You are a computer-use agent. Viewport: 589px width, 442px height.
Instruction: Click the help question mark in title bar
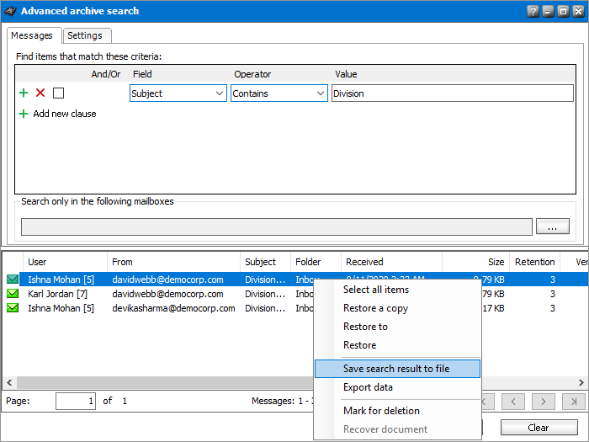point(533,12)
